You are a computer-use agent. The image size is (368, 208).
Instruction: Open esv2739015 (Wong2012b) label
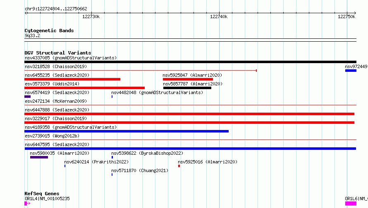52,136
